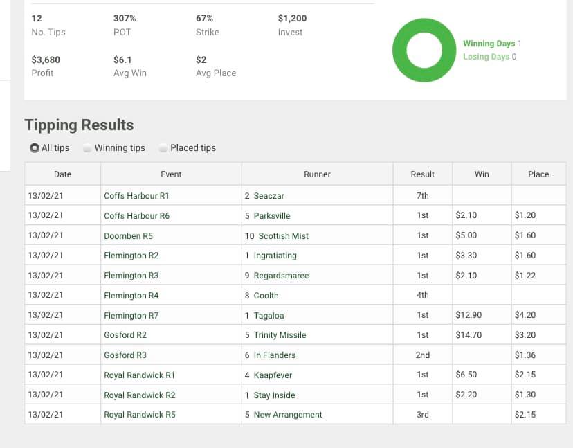
Task: Click the Losing Days legend label
Action: coord(486,57)
